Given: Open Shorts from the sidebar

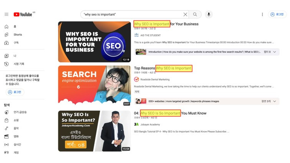Looking at the screenshot, I should 13,35.
